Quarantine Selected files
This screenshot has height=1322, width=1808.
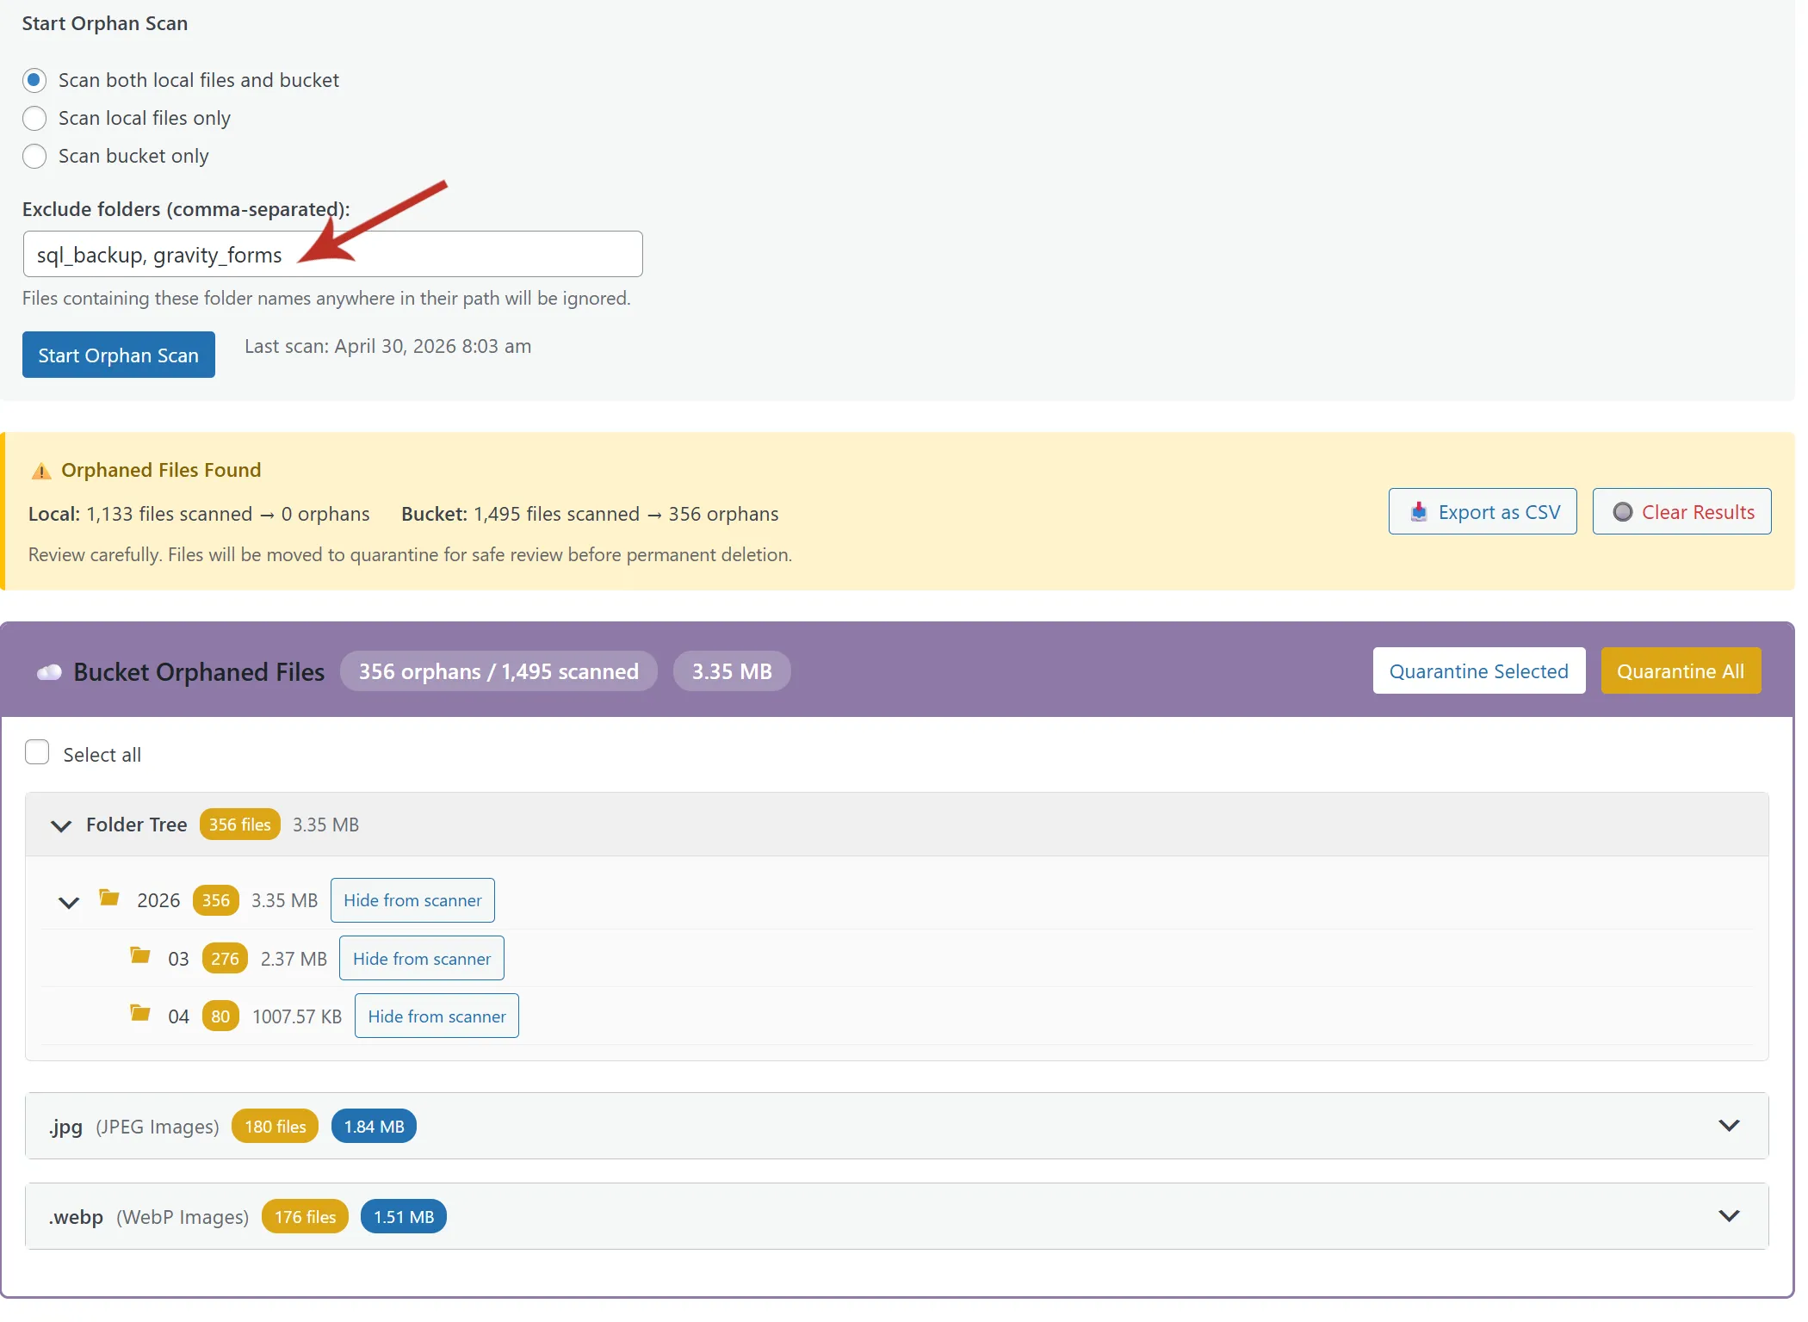tap(1478, 671)
